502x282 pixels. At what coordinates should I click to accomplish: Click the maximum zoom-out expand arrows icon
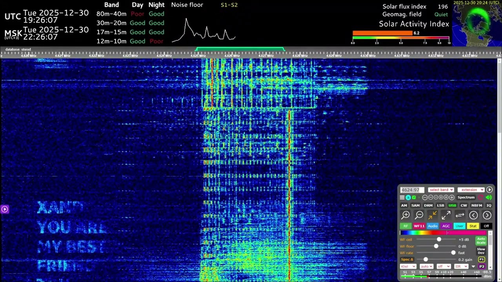(x=446, y=215)
